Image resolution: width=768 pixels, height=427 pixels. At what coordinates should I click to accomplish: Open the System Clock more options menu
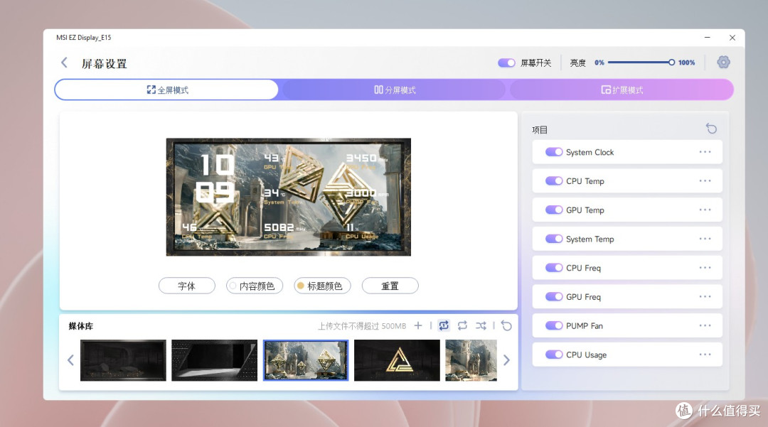tap(705, 152)
